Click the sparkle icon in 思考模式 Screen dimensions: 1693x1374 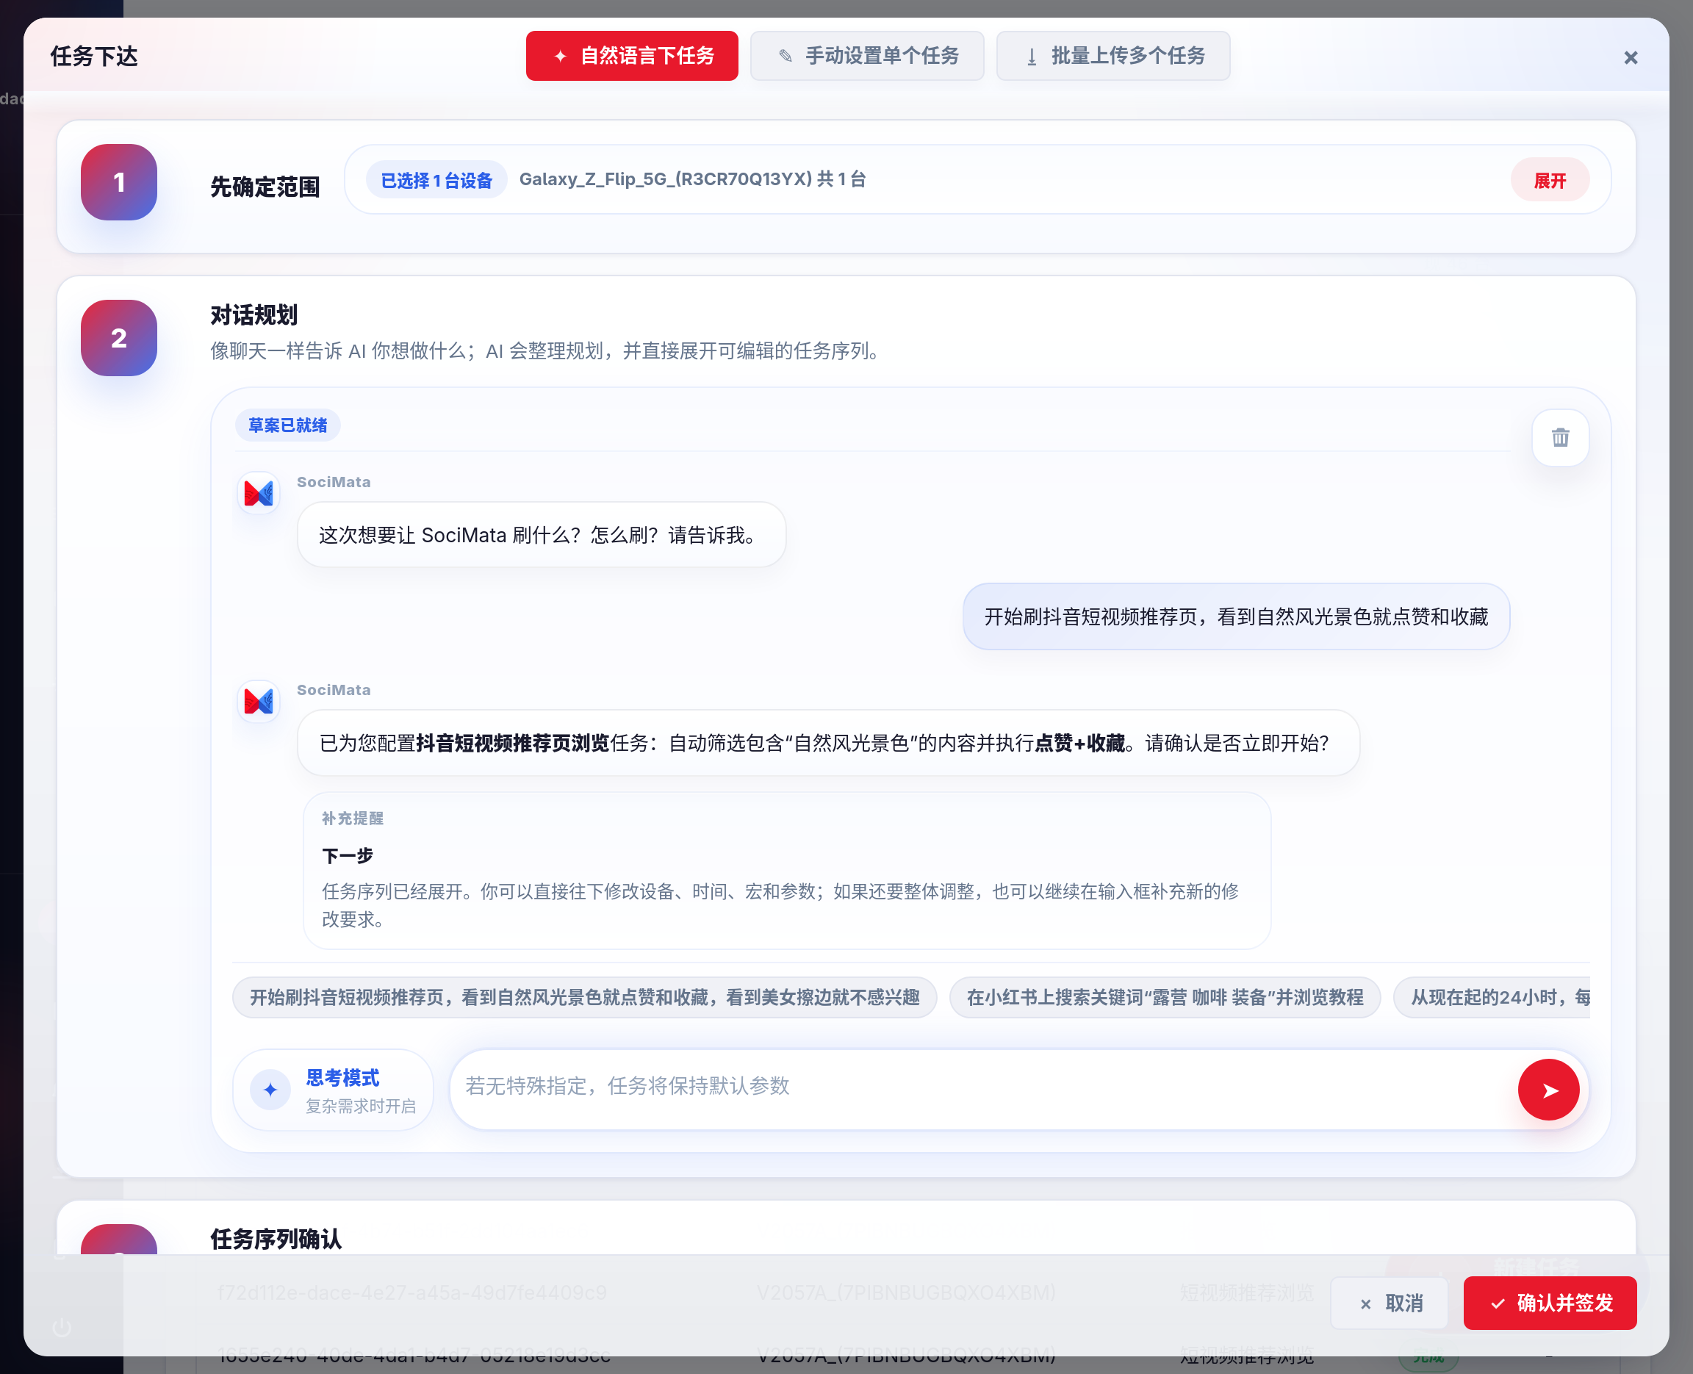(270, 1090)
